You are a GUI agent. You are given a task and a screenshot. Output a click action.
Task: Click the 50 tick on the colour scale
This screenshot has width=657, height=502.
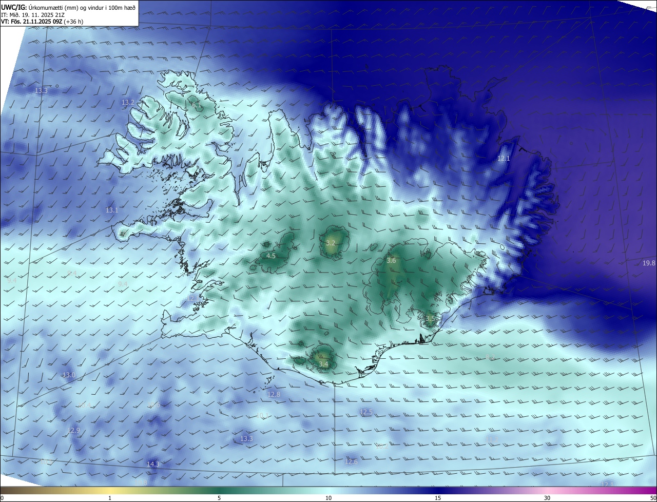point(653,498)
